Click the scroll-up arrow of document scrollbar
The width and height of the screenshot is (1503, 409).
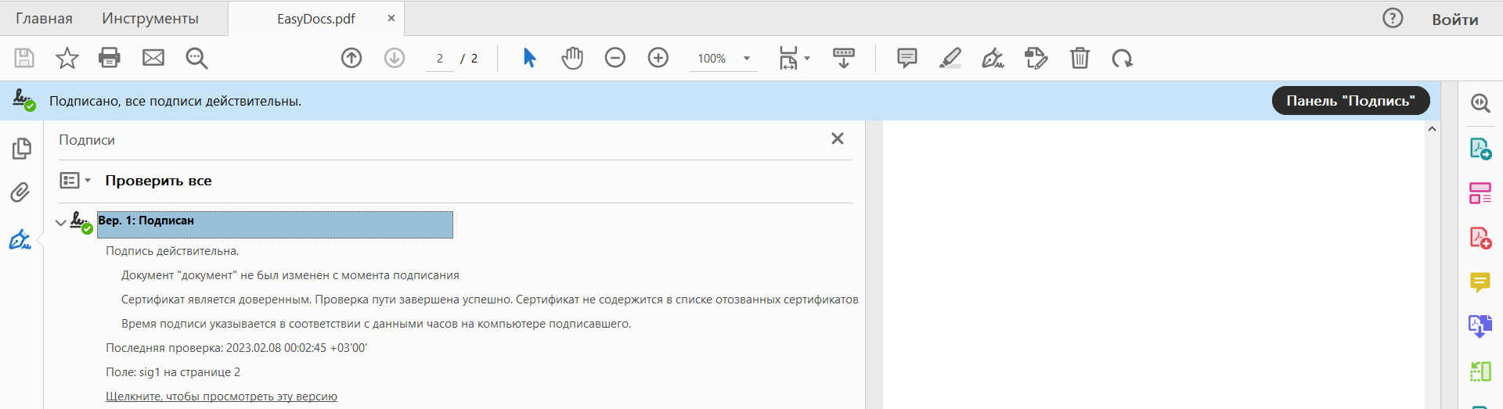(x=1432, y=129)
